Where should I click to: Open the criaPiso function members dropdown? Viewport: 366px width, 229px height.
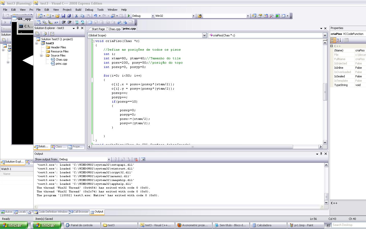pos(325,35)
